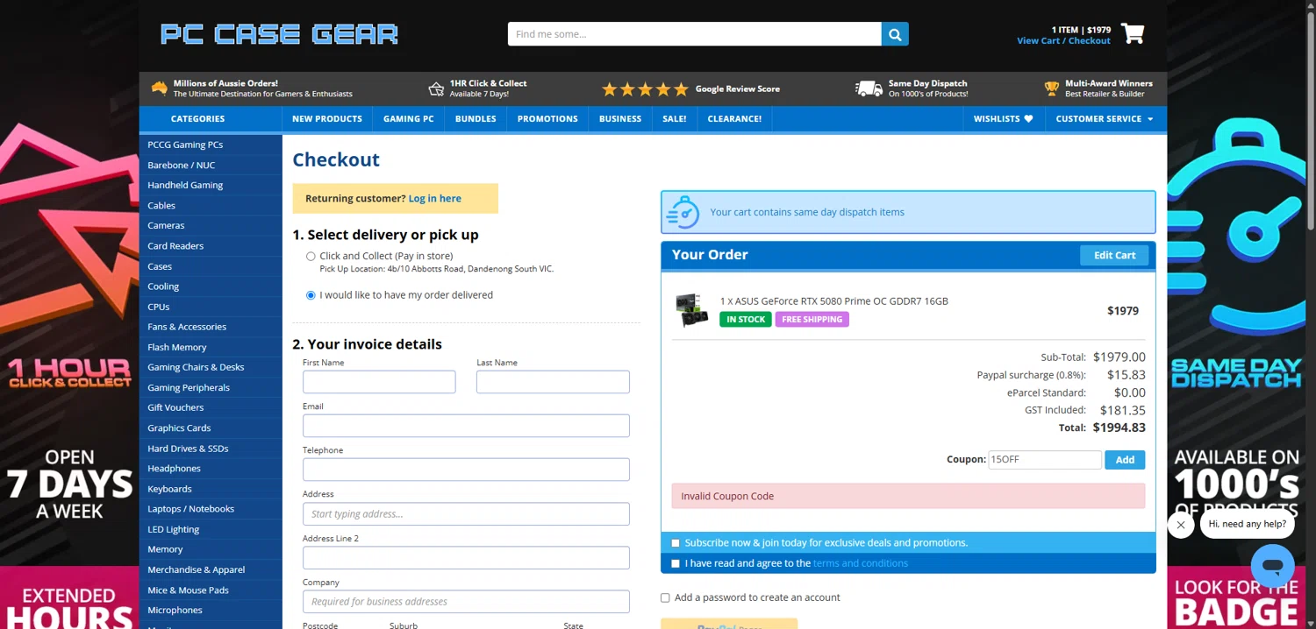The height and width of the screenshot is (629, 1316).
Task: Open the shopping cart icon
Action: click(x=1133, y=34)
